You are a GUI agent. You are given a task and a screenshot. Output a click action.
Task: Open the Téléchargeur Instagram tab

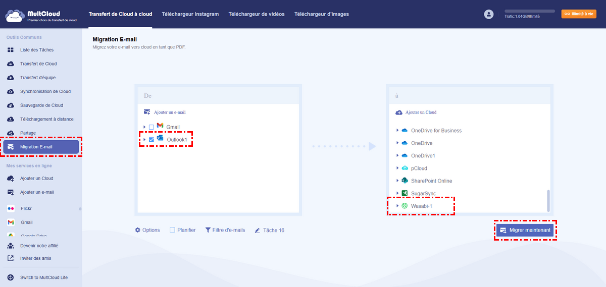tap(190, 14)
